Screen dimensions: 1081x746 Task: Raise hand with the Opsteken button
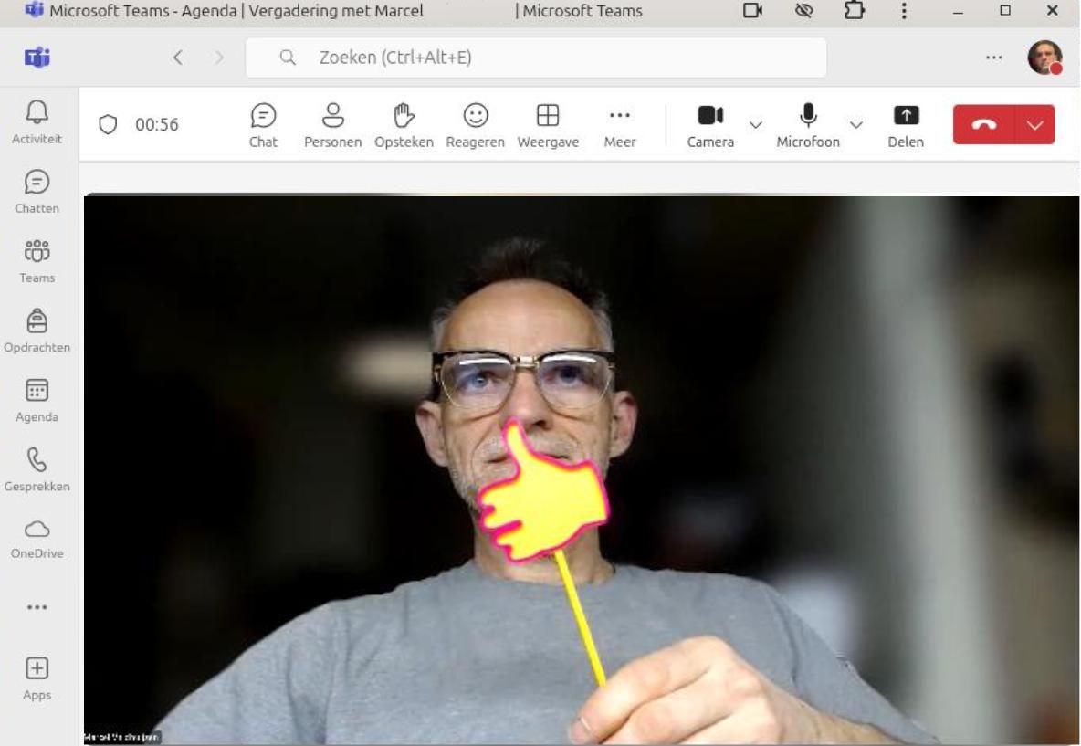click(404, 125)
